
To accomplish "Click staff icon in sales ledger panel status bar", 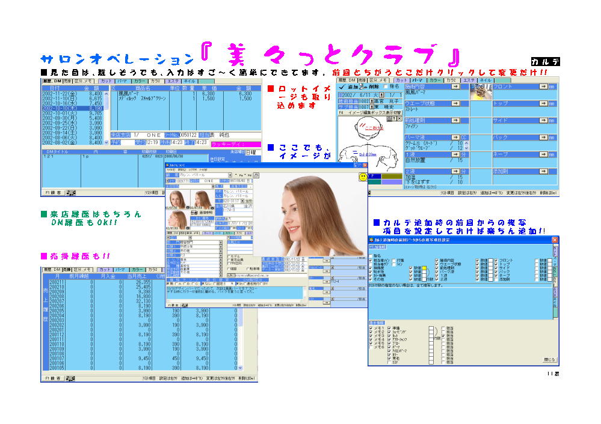I will 70,378.
